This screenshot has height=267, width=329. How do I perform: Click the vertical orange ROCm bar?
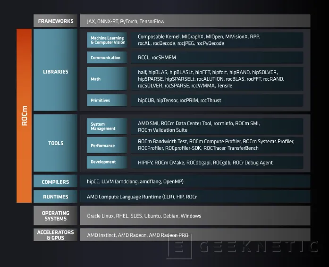tap(24, 116)
